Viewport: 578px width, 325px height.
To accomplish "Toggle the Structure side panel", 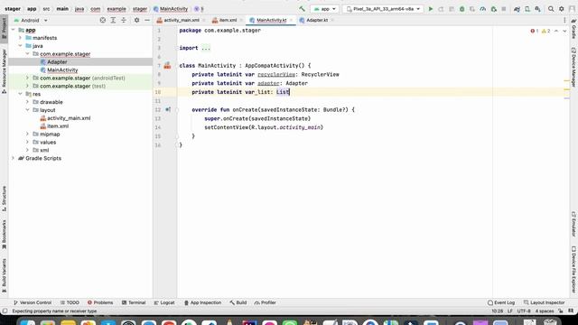I will pos(4,199).
